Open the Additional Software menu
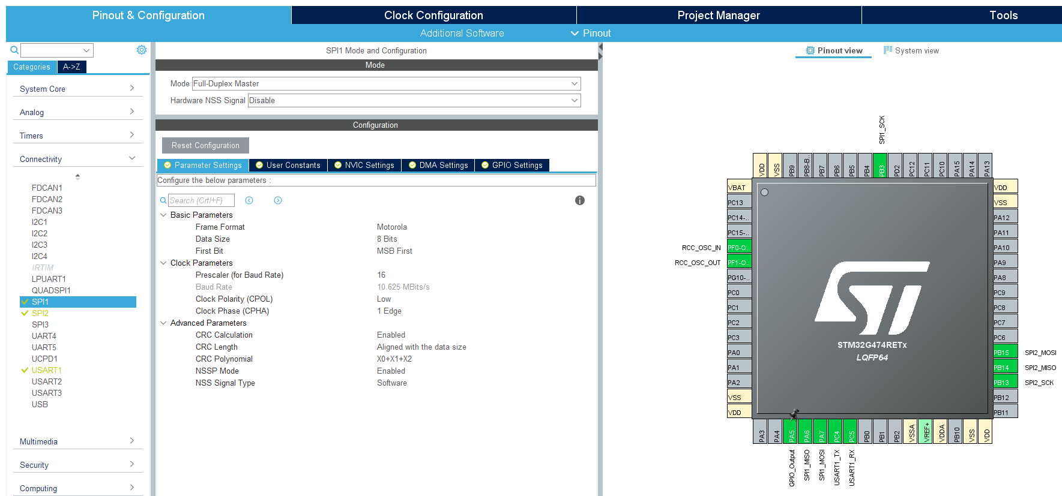 tap(462, 33)
